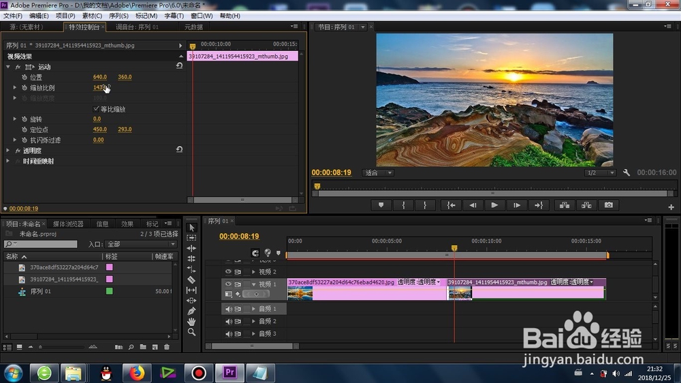Click the Lift button
The width and height of the screenshot is (681, 383).
pyautogui.click(x=565, y=205)
